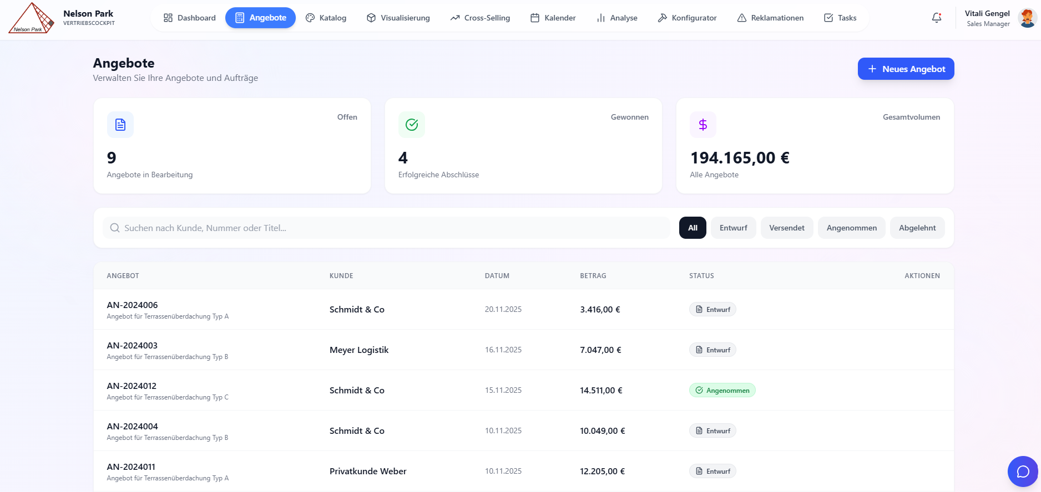
Task: Click Entwurf badge in AN-2024011 row
Action: (712, 471)
